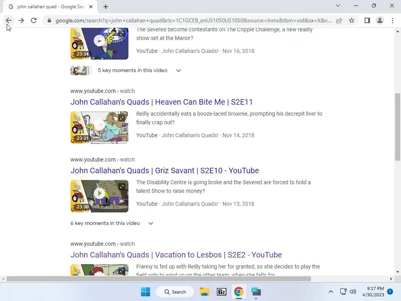Open a new browser tab
Screen dimensions: 401x301
tap(106, 7)
